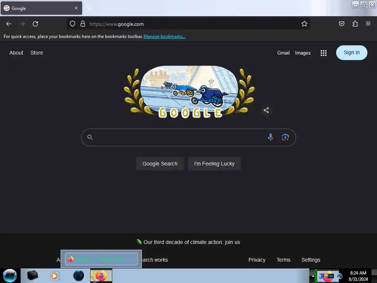The width and height of the screenshot is (377, 283).
Task: Open the Firefox extensions menu
Action: pos(355,24)
